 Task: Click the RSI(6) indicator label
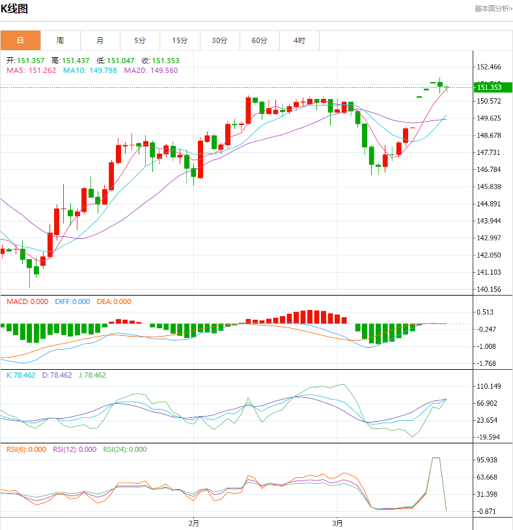(18, 449)
